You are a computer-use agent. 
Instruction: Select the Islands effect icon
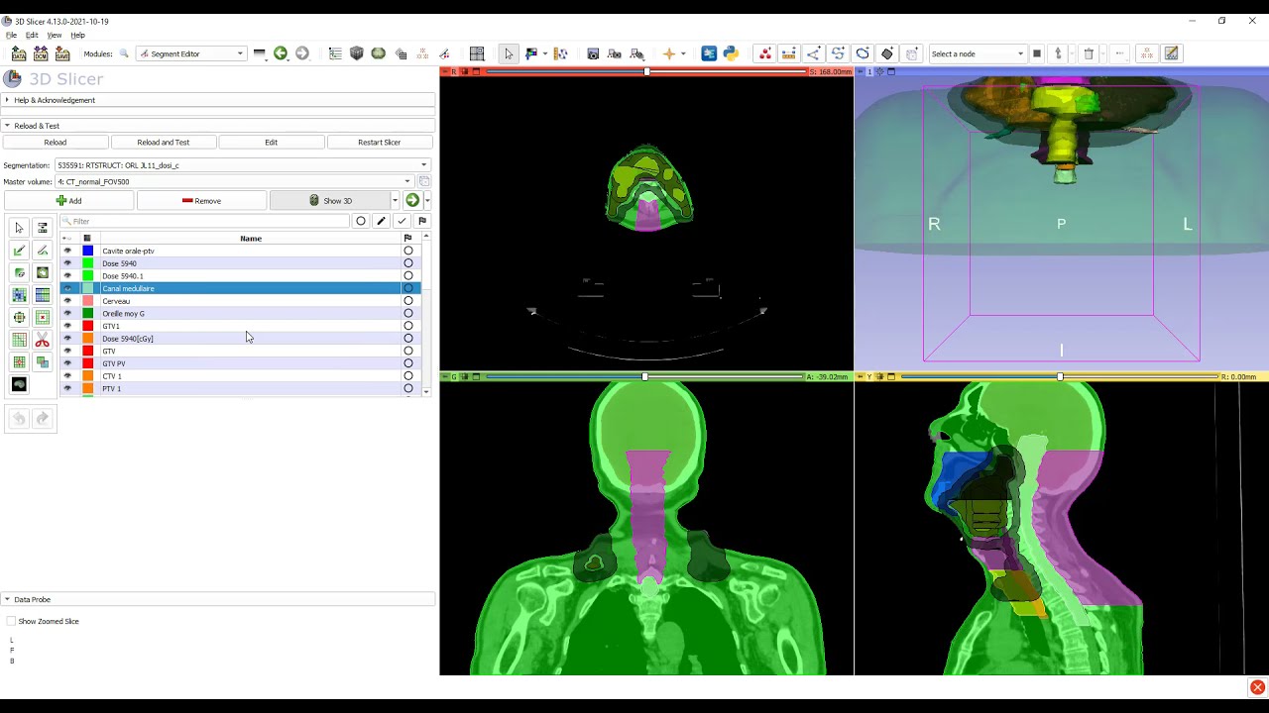[x=19, y=362]
